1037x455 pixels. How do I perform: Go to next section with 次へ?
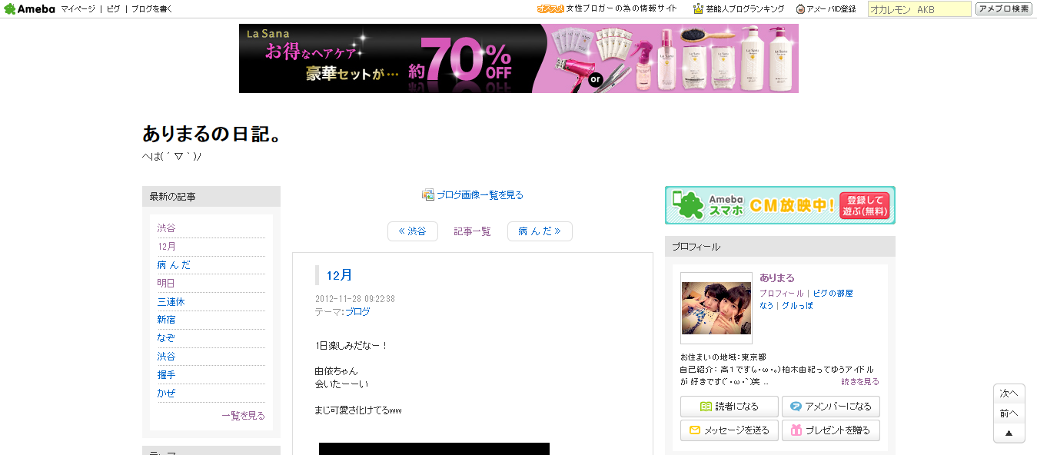tap(1009, 394)
